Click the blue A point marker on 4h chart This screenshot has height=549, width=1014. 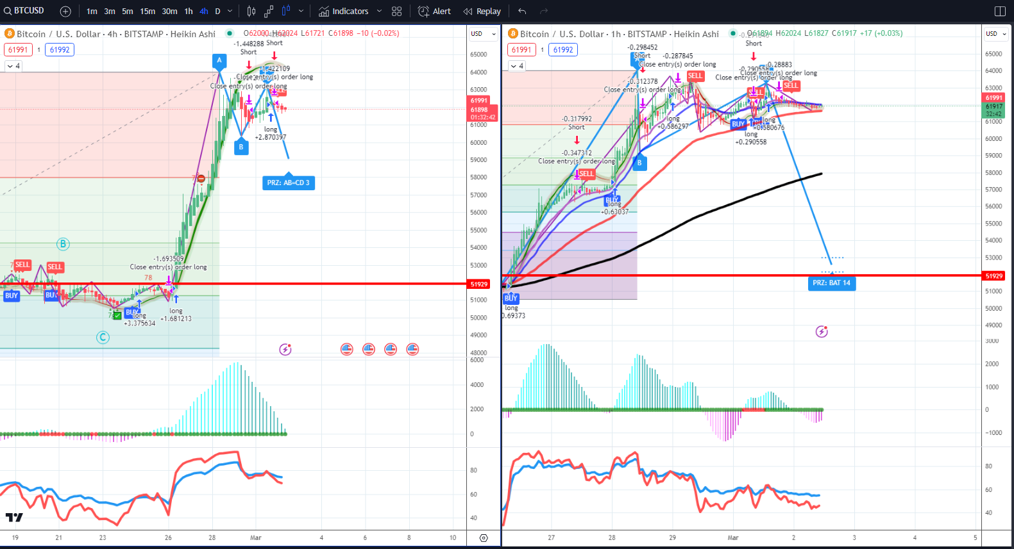click(x=219, y=61)
